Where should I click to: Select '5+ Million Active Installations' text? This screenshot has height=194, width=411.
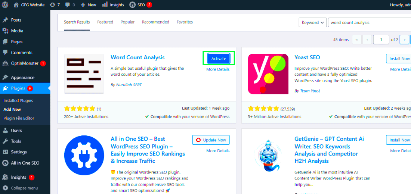(275, 117)
